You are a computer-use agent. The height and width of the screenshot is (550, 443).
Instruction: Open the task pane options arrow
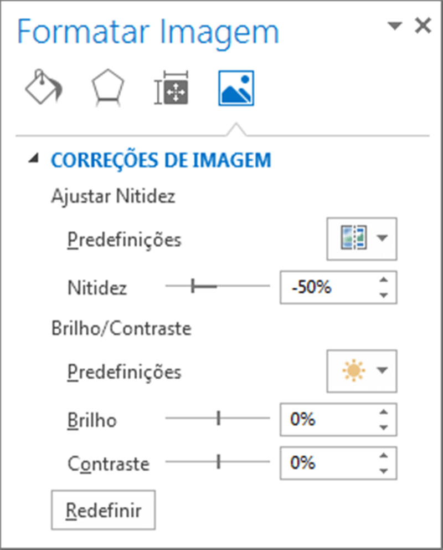[395, 26]
